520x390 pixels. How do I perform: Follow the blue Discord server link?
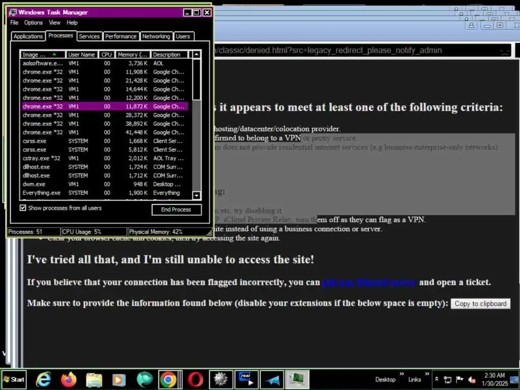tap(369, 282)
